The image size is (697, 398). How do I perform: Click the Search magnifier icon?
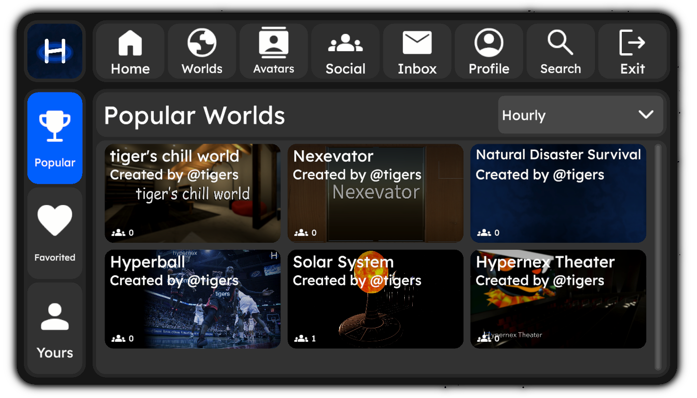(561, 43)
